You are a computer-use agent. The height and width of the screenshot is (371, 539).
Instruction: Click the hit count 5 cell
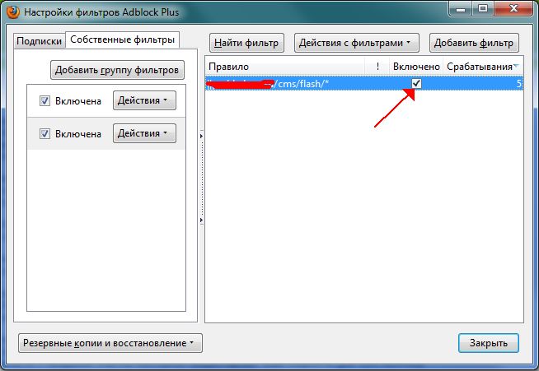tap(518, 83)
